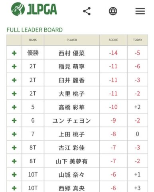The width and height of the screenshot is (154, 192).
Task: Expand the 上田 桃子 row plus icon
Action: point(14,134)
